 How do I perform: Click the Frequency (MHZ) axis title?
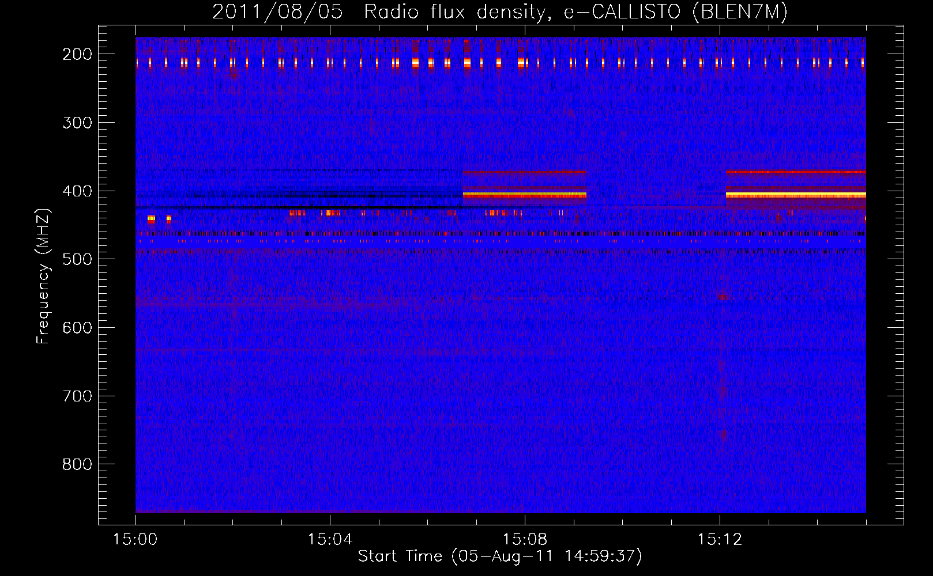(x=43, y=276)
